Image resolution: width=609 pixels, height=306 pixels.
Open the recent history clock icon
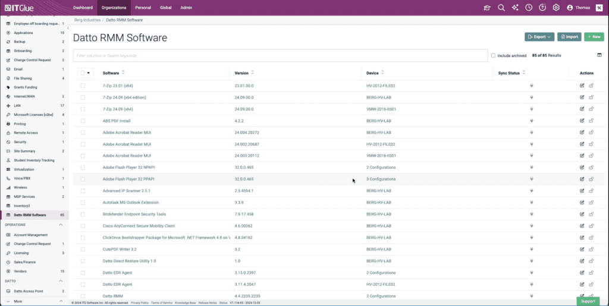pos(528,8)
